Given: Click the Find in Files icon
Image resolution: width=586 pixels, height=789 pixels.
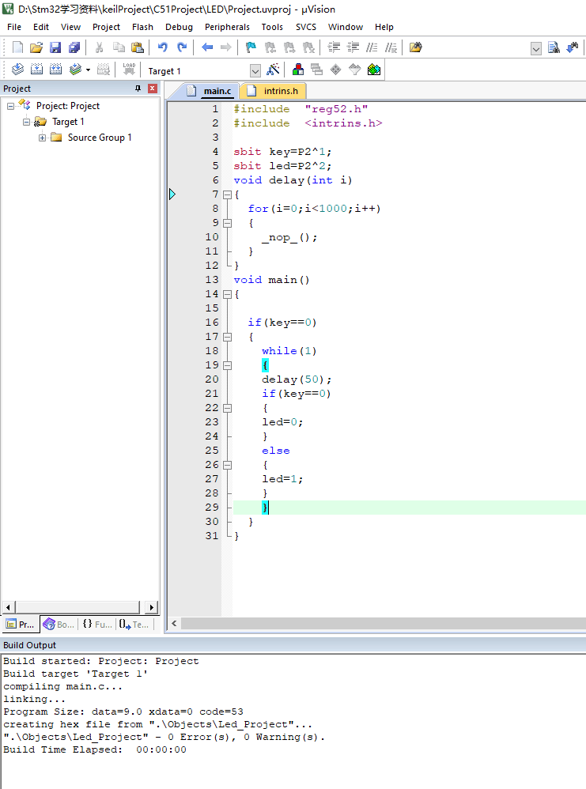Looking at the screenshot, I should [x=416, y=47].
